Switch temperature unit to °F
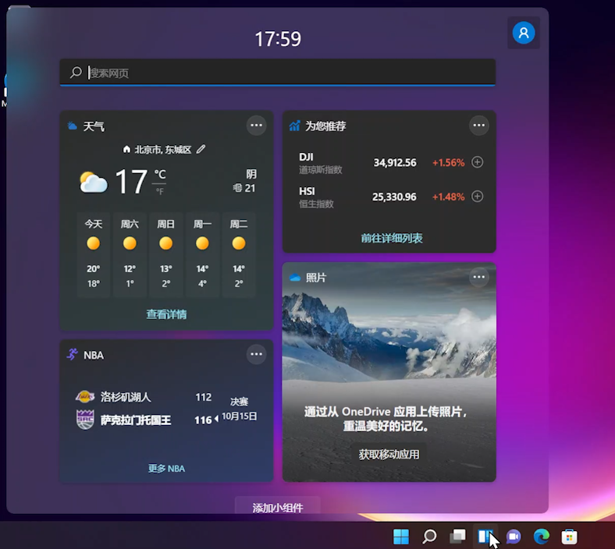Screen dimensions: 615x549 pyautogui.click(x=160, y=191)
